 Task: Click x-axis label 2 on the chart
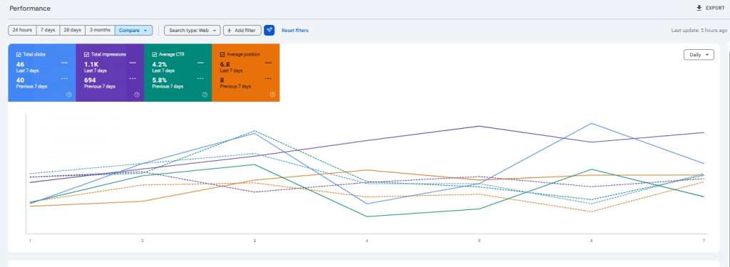(x=143, y=241)
